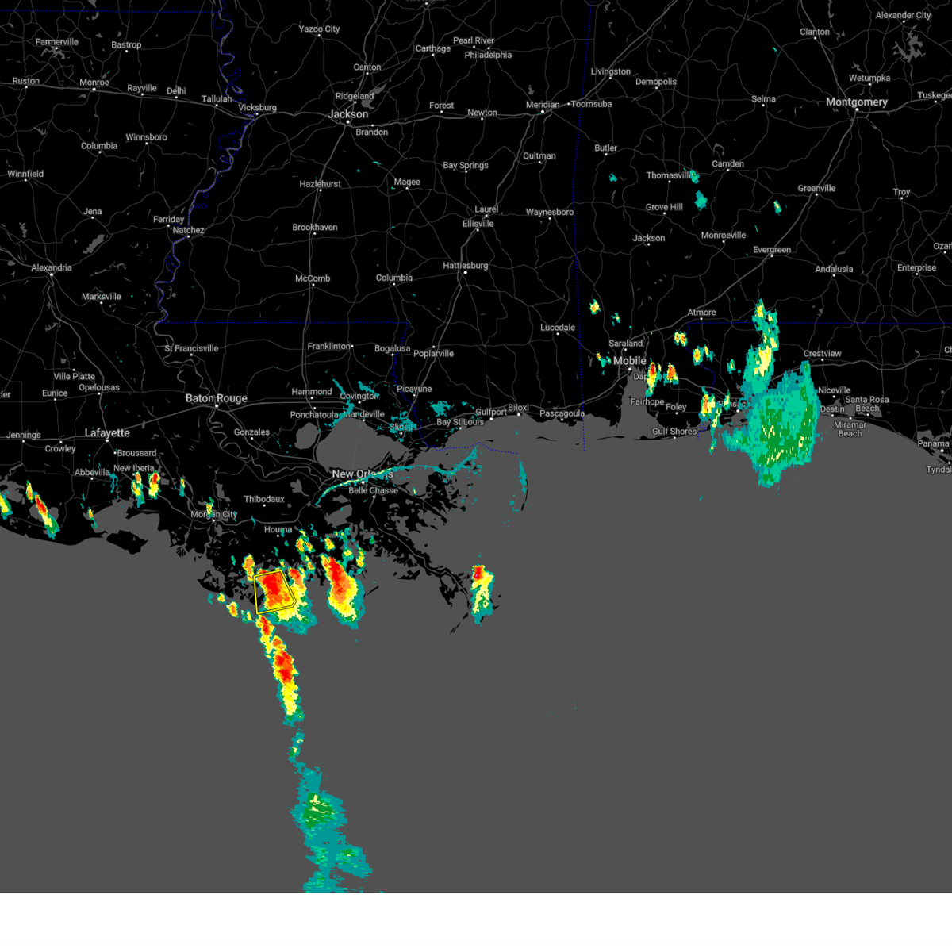
Task: Click the Marksville label
Action: click(102, 297)
